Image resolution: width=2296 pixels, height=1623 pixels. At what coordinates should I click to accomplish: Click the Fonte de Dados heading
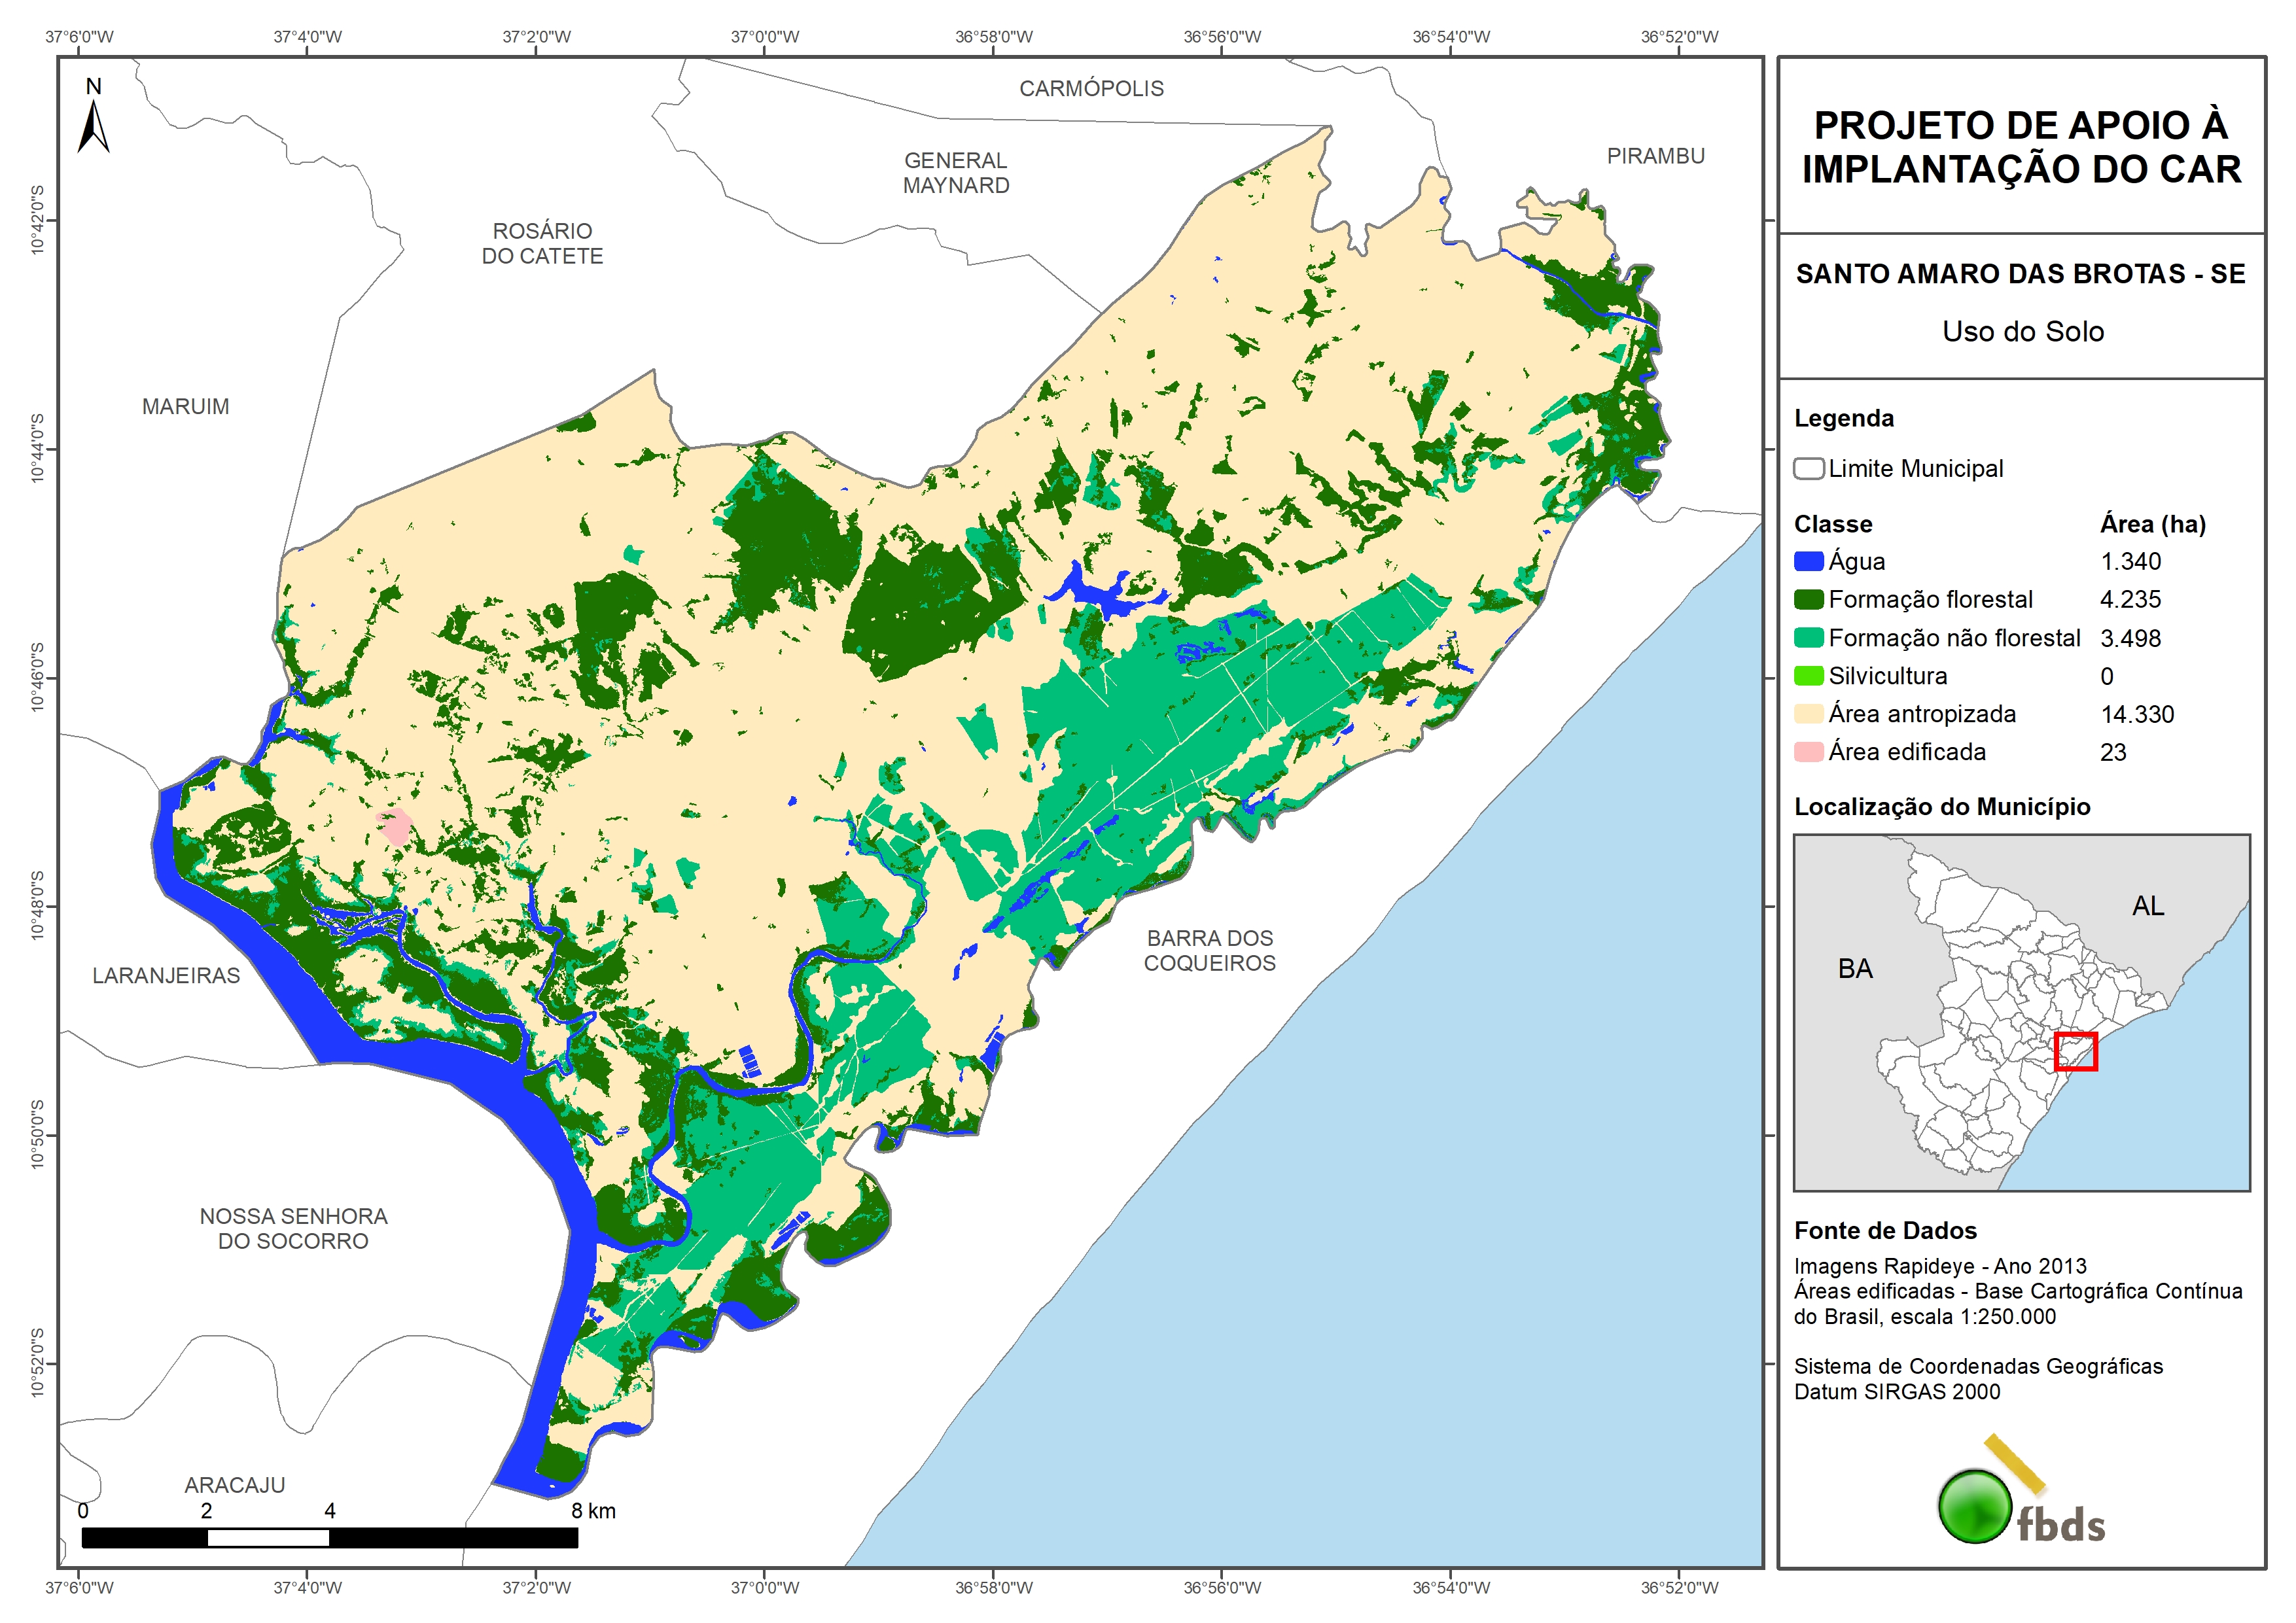click(1885, 1230)
